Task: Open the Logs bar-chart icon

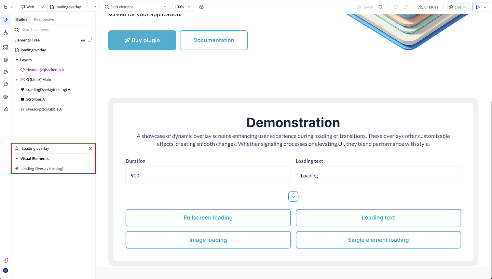Action: 5,109
